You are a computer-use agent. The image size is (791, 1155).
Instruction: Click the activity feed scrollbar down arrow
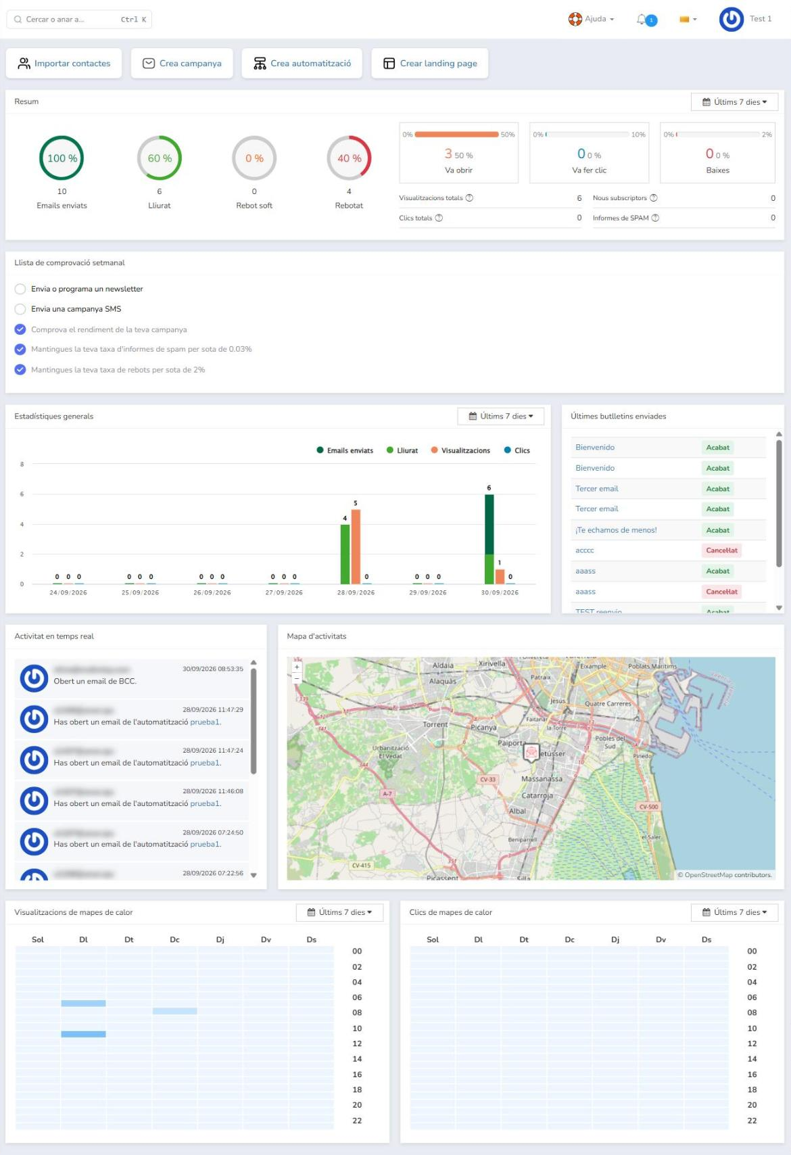pos(254,875)
